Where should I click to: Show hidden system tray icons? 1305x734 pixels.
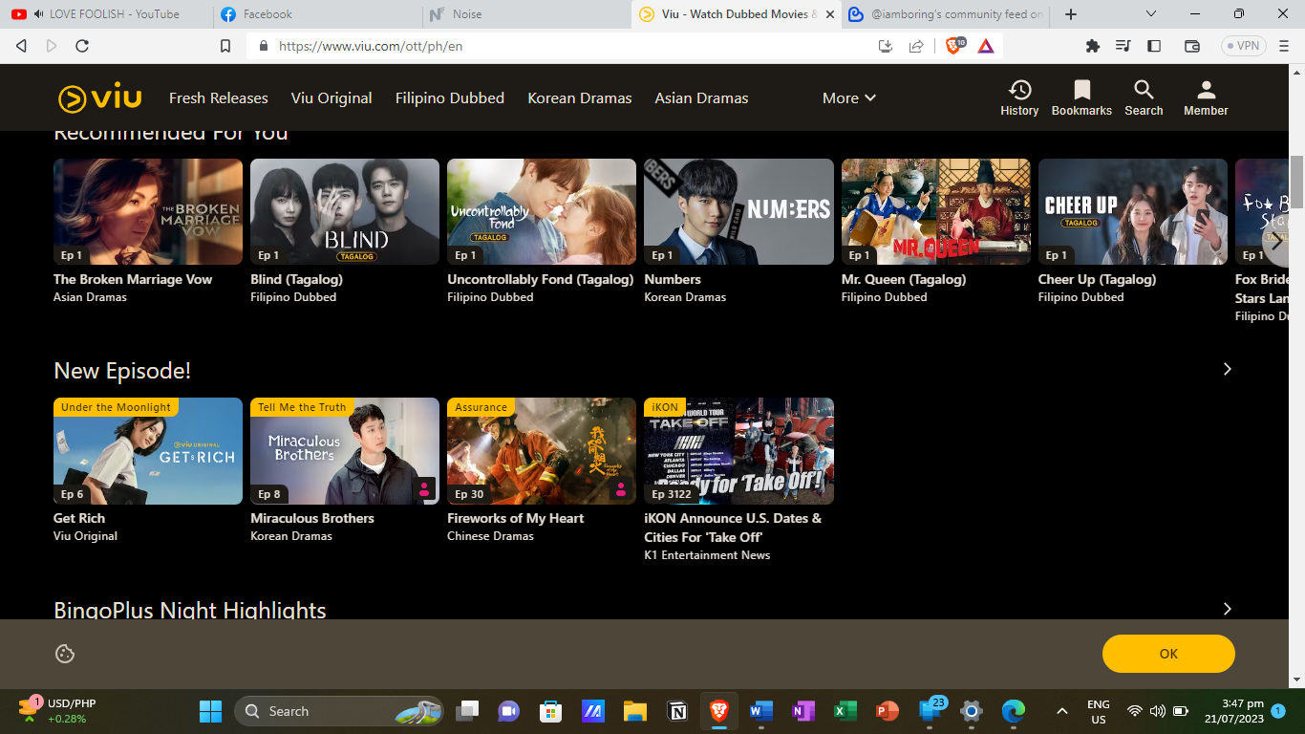[1061, 711]
